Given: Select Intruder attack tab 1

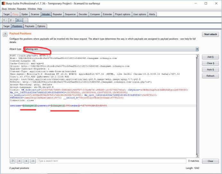Looking at the screenshot, I should [x=5, y=21].
